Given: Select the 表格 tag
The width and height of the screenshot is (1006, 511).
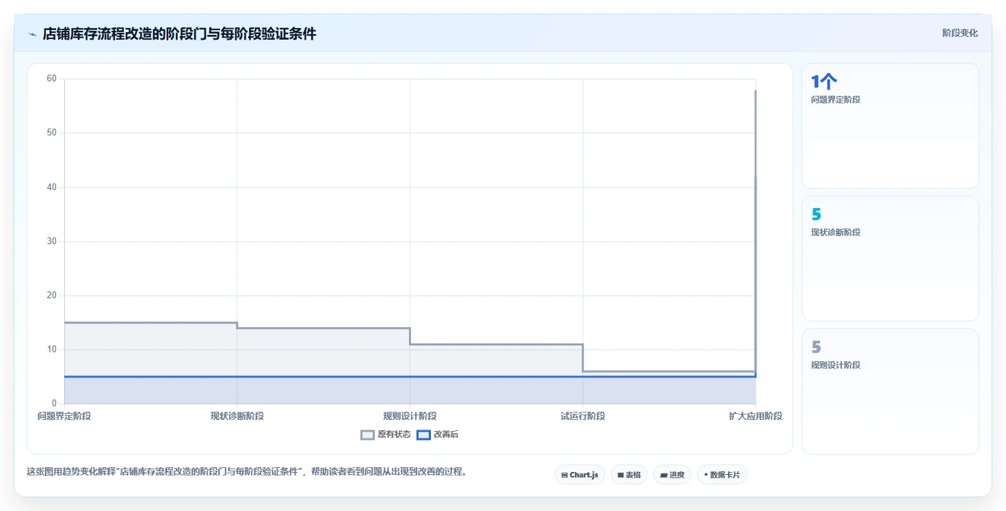Looking at the screenshot, I should (629, 474).
